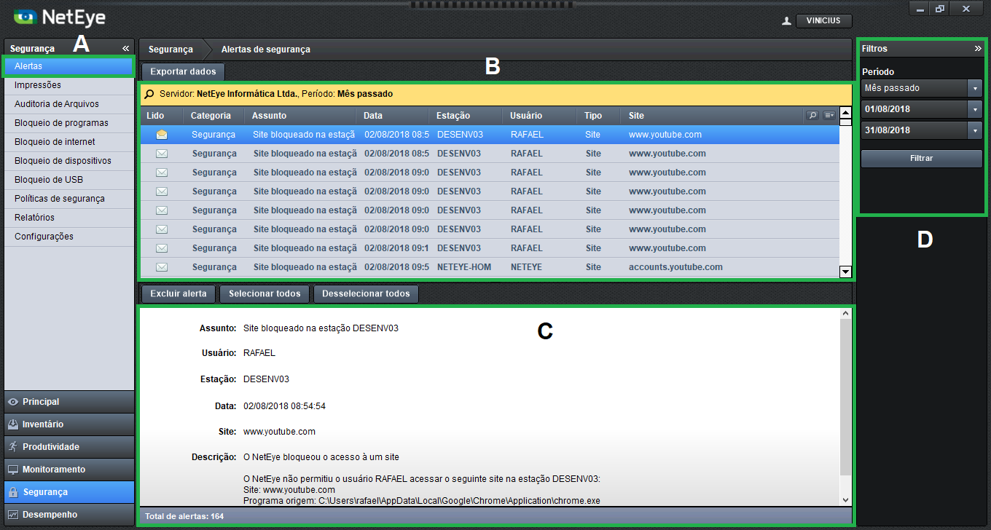Click the eye icon beside Principal
Viewport: 991px width, 530px height.
(x=13, y=402)
